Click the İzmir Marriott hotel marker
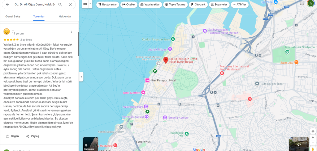 143,93
